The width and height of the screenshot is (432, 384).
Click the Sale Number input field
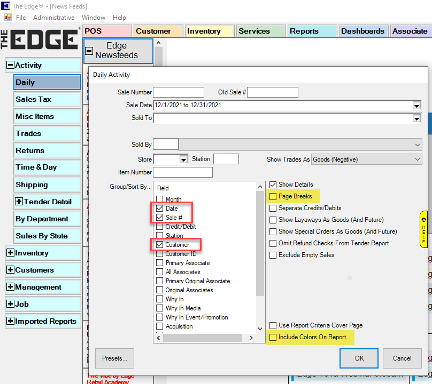click(179, 92)
